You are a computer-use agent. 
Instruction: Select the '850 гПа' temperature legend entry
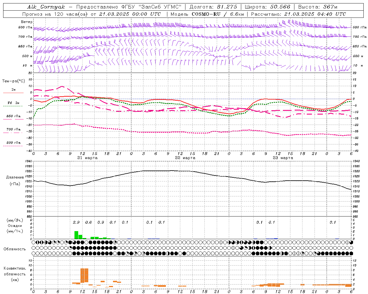tap(14, 116)
